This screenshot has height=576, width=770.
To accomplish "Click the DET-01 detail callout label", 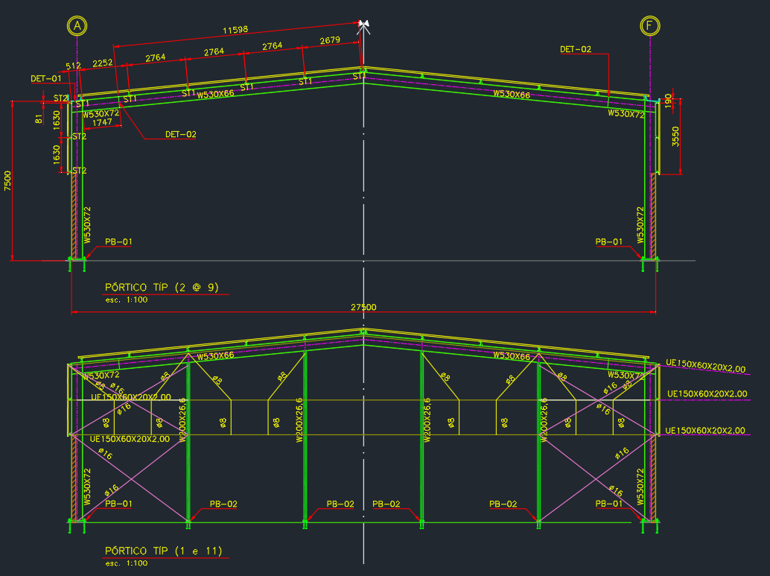I will pyautogui.click(x=45, y=78).
